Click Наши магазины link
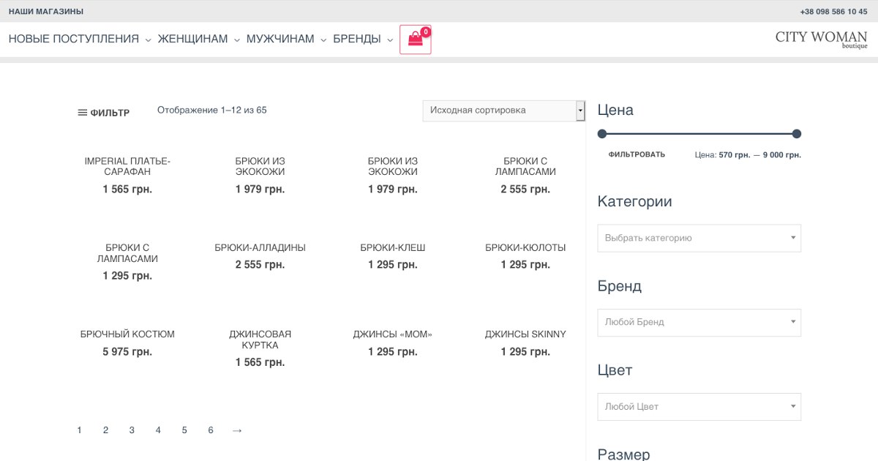The width and height of the screenshot is (878, 461). click(46, 12)
